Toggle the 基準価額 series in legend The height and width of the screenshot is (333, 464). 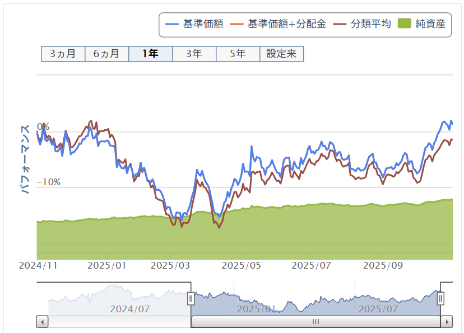pos(195,25)
